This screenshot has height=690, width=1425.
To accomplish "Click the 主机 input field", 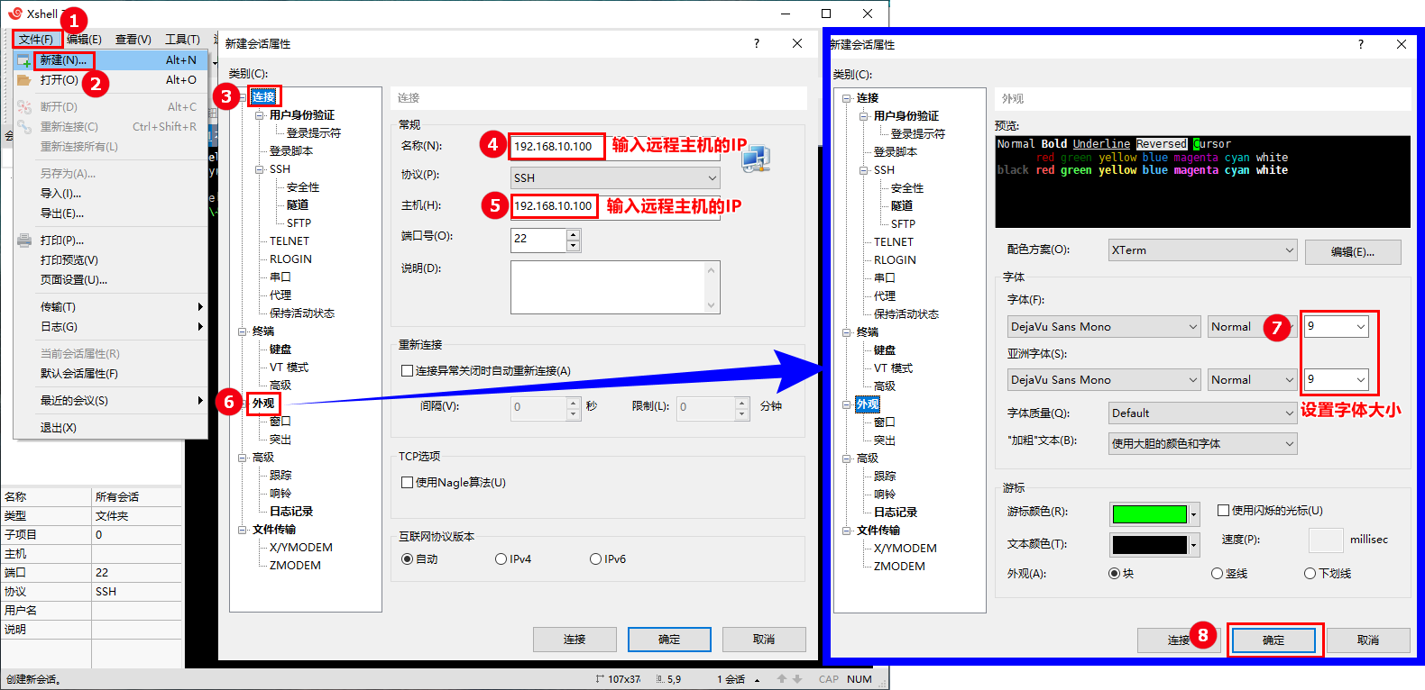I will [x=615, y=206].
